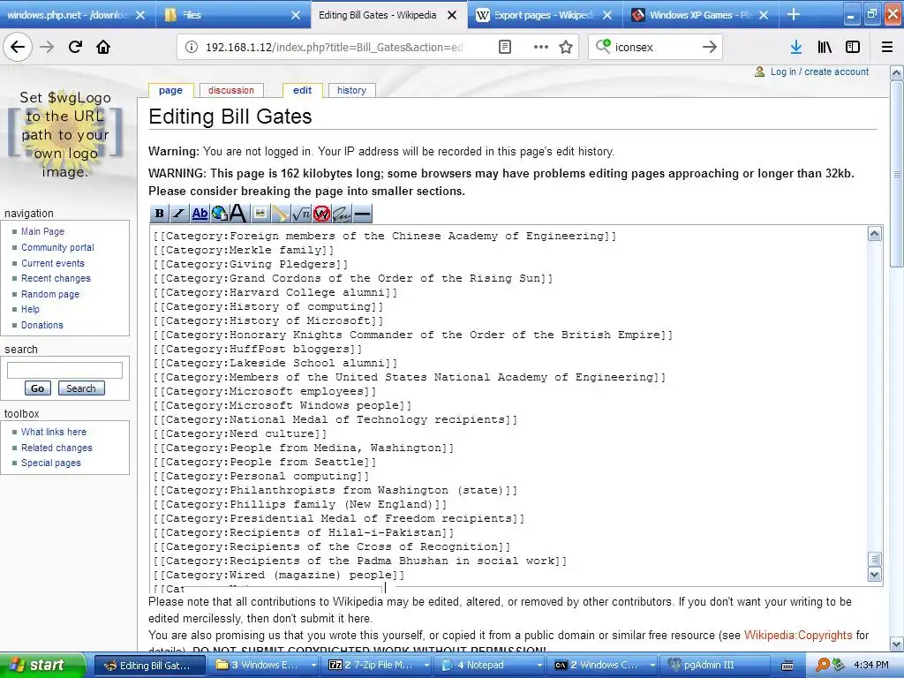Open Wikipedia:Copyrights link
904x678 pixels.
798,635
